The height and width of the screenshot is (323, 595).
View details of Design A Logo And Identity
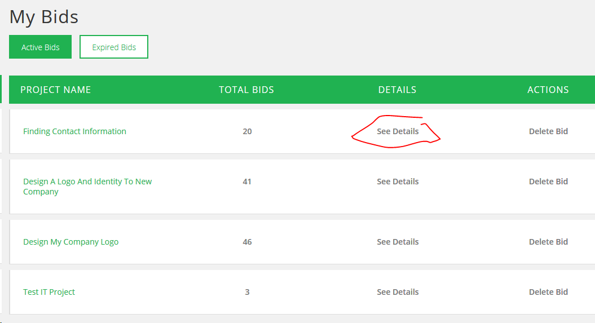tap(398, 182)
